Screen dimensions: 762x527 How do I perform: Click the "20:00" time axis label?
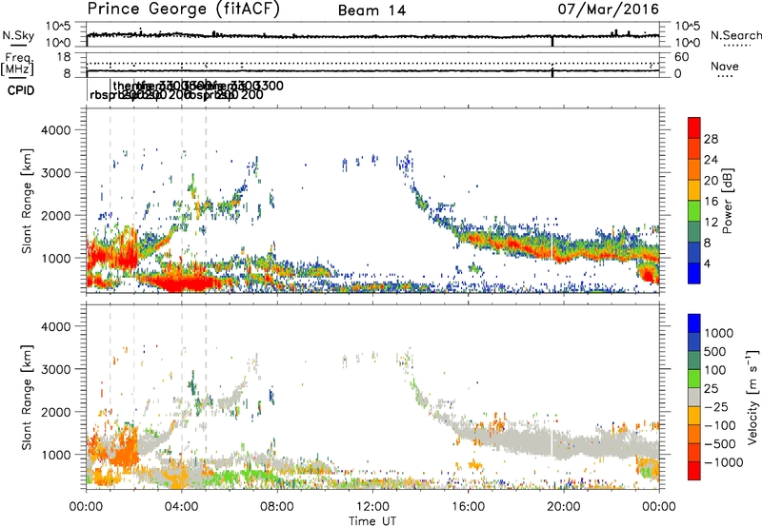[563, 507]
